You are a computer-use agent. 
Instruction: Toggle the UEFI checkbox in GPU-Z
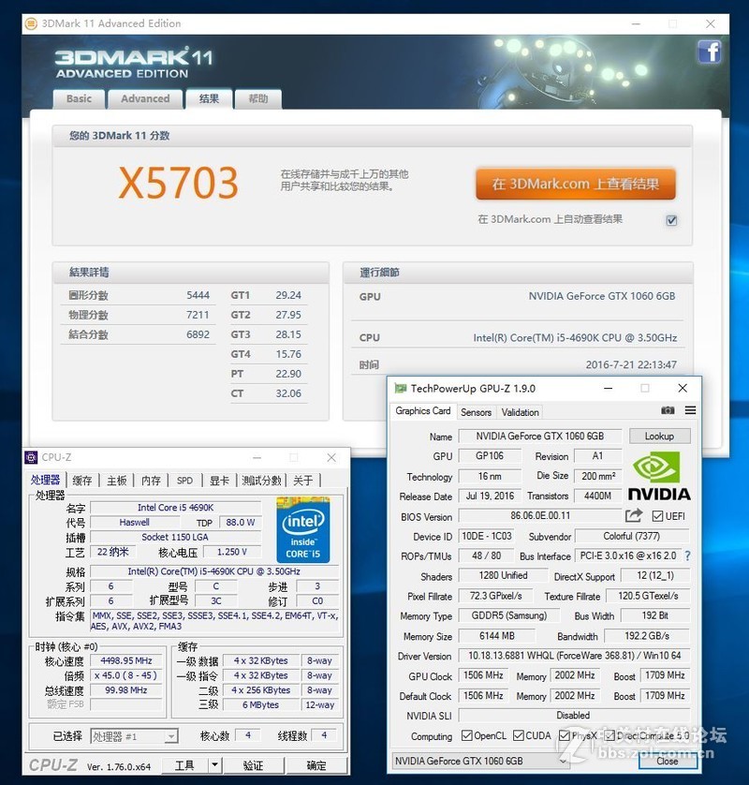pos(658,516)
